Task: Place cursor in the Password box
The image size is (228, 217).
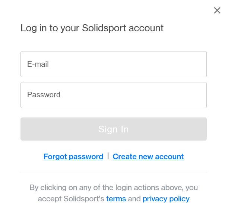Action: coord(113,95)
